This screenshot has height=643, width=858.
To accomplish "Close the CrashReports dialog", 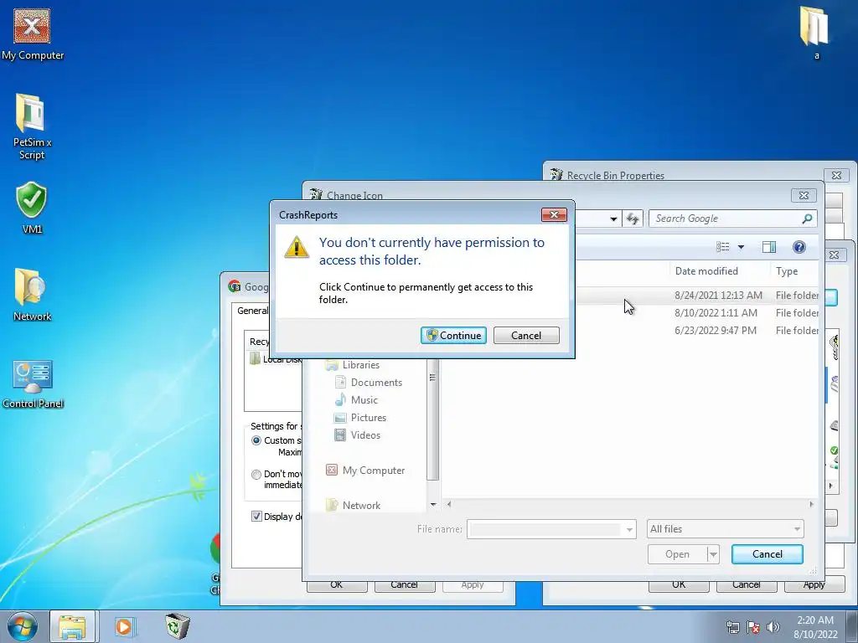I will [554, 215].
